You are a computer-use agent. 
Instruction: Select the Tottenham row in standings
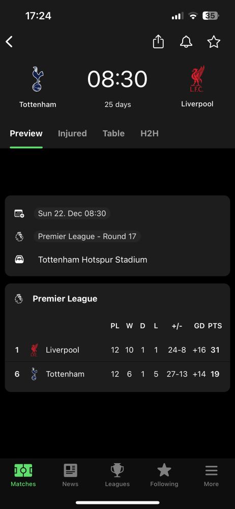(118, 374)
